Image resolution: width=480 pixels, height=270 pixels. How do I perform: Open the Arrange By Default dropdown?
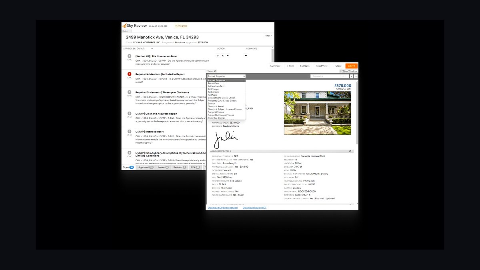pyautogui.click(x=145, y=48)
